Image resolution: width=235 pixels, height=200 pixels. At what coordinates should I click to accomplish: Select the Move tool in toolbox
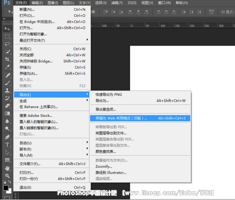point(7,29)
